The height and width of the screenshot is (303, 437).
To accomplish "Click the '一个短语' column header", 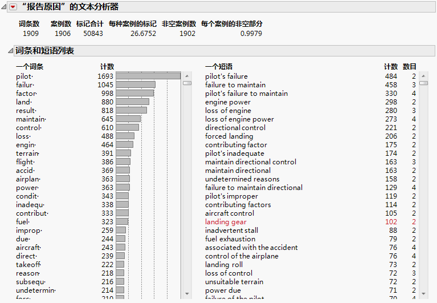I will click(x=219, y=67).
